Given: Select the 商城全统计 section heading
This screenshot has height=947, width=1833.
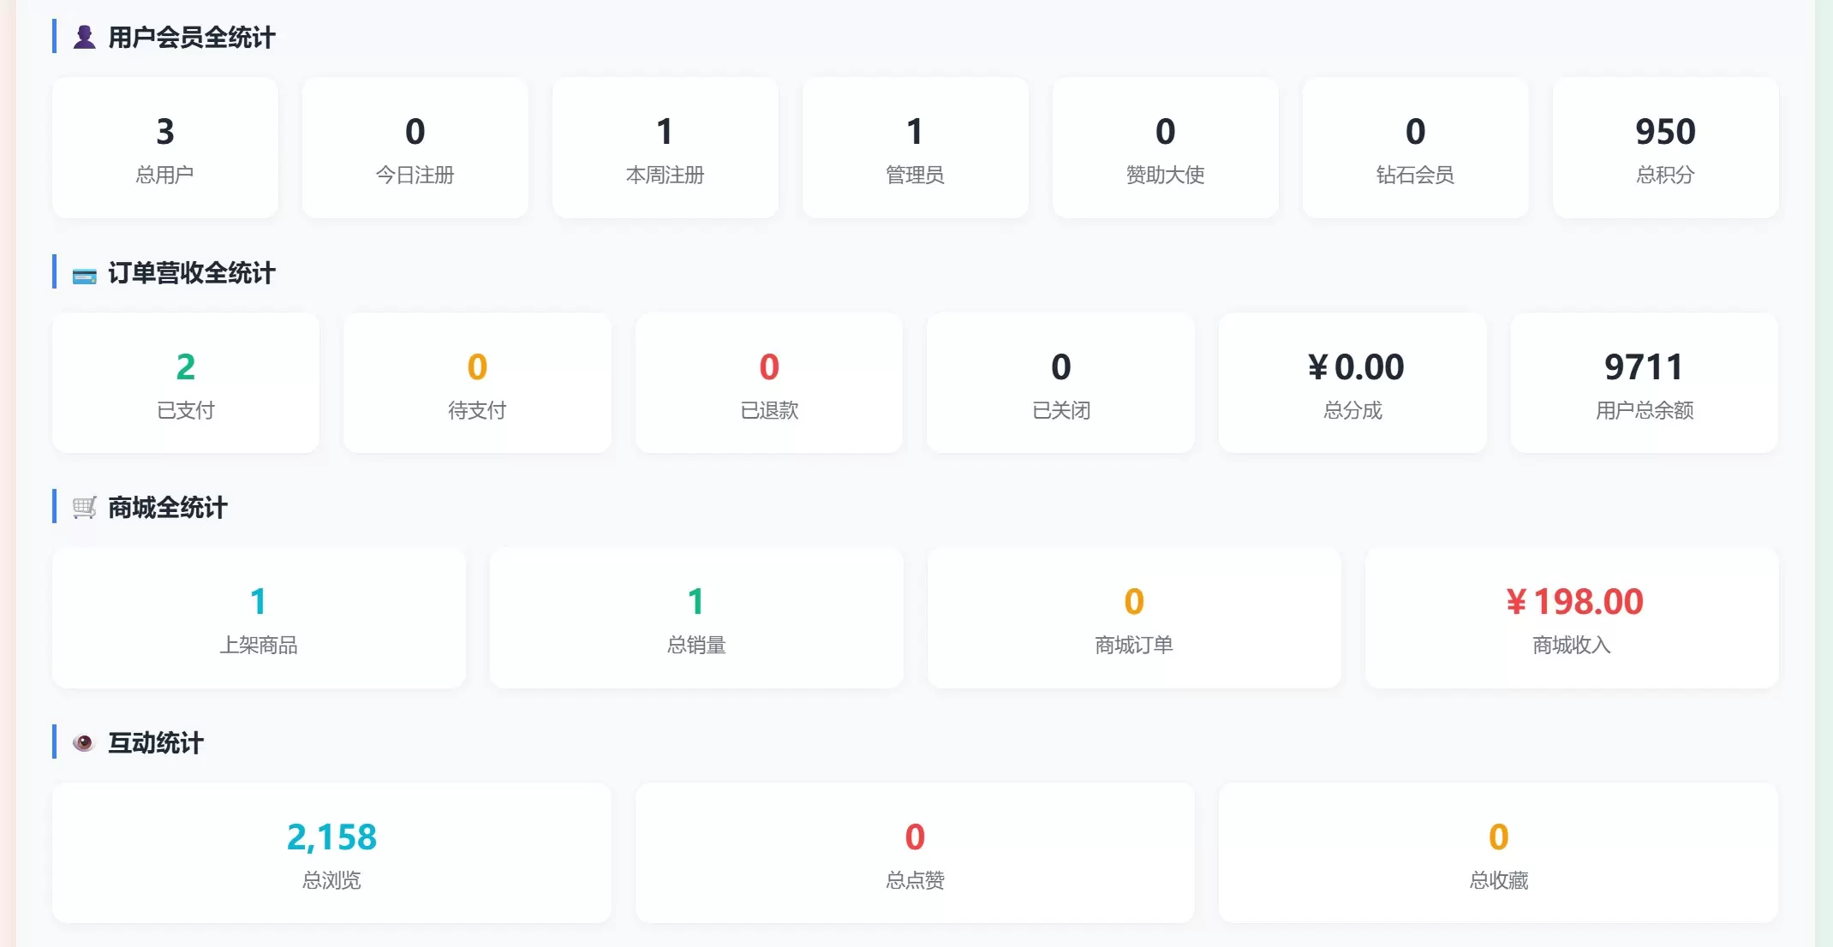Looking at the screenshot, I should click(x=167, y=508).
